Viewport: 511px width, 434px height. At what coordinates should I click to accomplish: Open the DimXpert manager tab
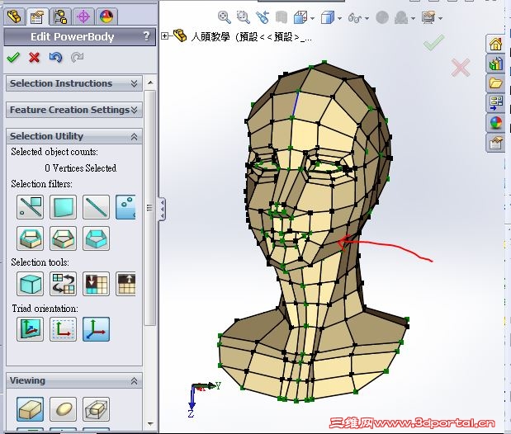[83, 17]
